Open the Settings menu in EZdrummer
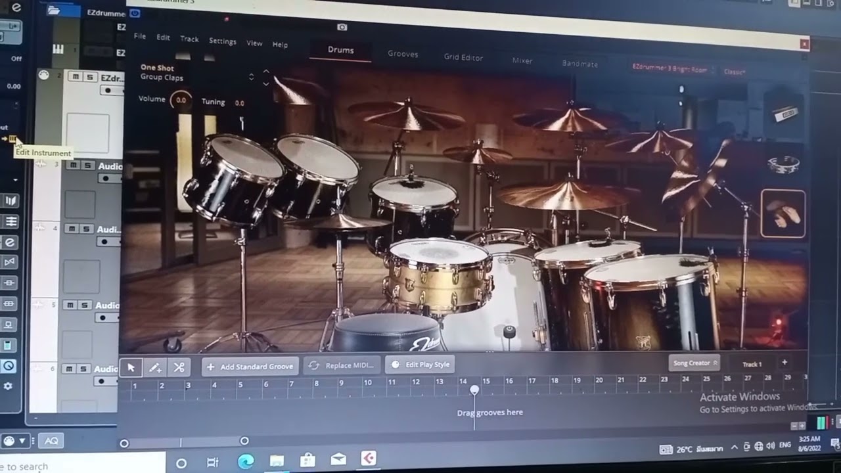Screen dimensions: 841x473 click(x=223, y=41)
